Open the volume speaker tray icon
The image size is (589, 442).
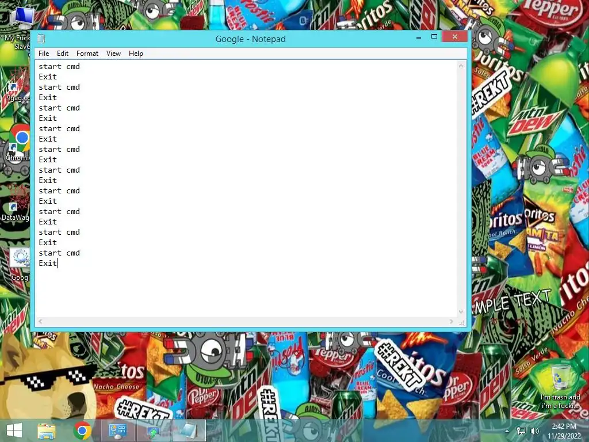point(535,430)
